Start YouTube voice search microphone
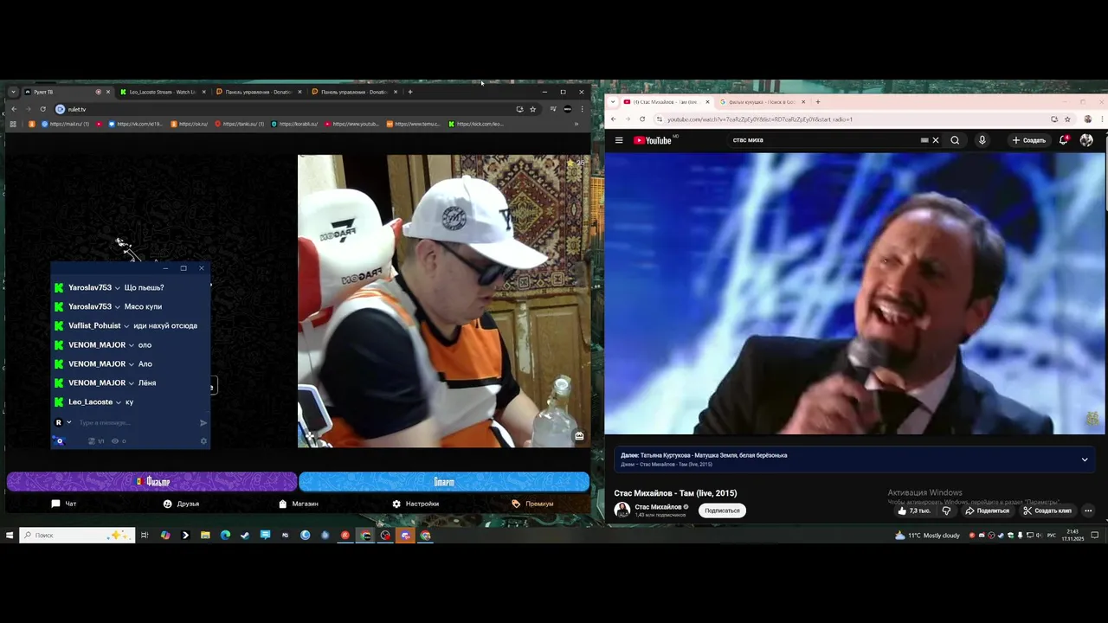 tap(982, 140)
